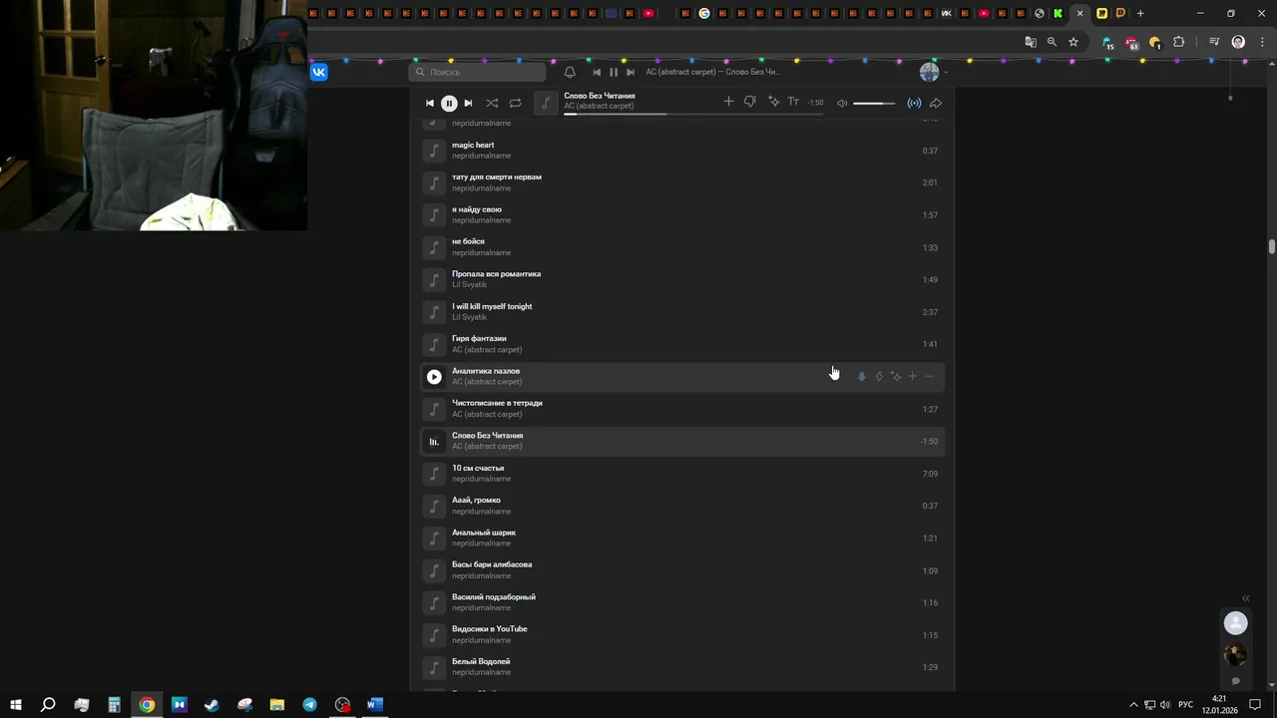The width and height of the screenshot is (1277, 718).
Task: Click the remaining time -1:50 in the player bar
Action: pyautogui.click(x=816, y=103)
